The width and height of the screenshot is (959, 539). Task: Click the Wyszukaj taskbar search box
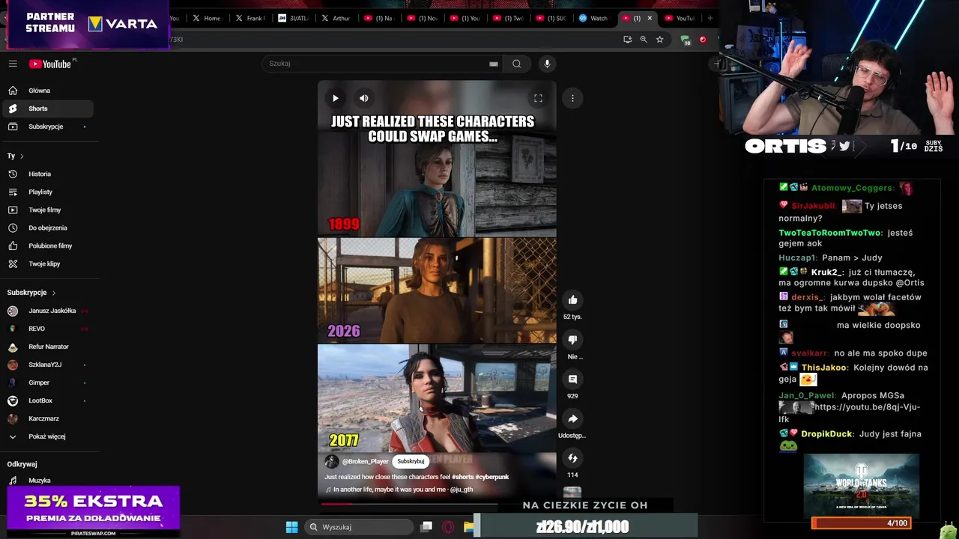click(x=360, y=527)
